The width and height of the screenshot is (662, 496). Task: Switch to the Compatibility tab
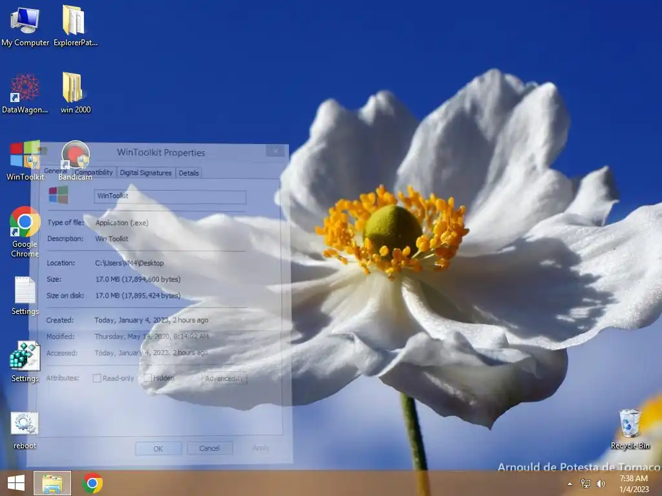[94, 172]
